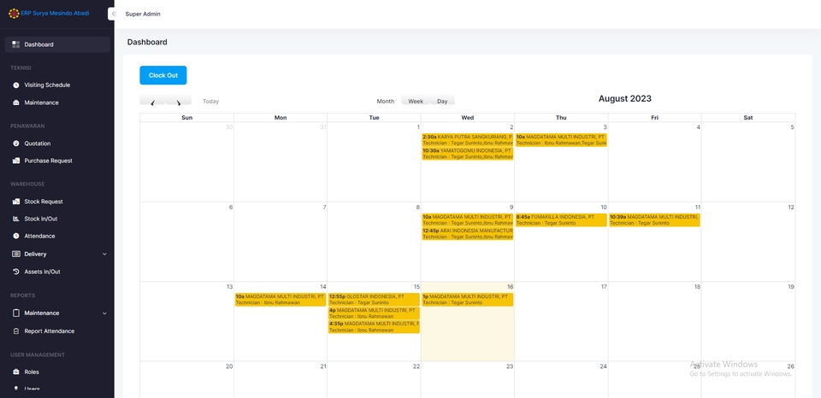Open the 4p Magdatama event on Tuesday 15
Viewport: 821px width, 398px height.
click(x=374, y=313)
